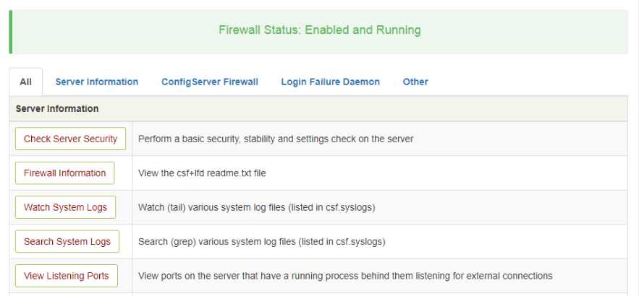Viewport: 639px width, 296px height.
Task: Switch to the Server Information tab
Action: (96, 82)
